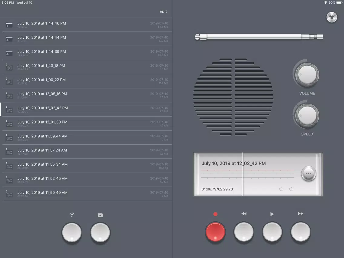
Task: Click the waveform timeline in the display
Action: pyautogui.click(x=247, y=174)
